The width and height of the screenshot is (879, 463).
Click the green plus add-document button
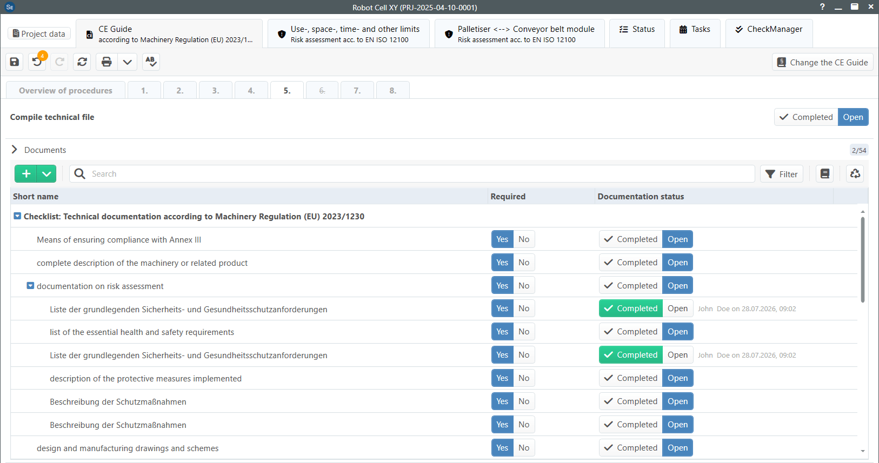[x=26, y=174]
